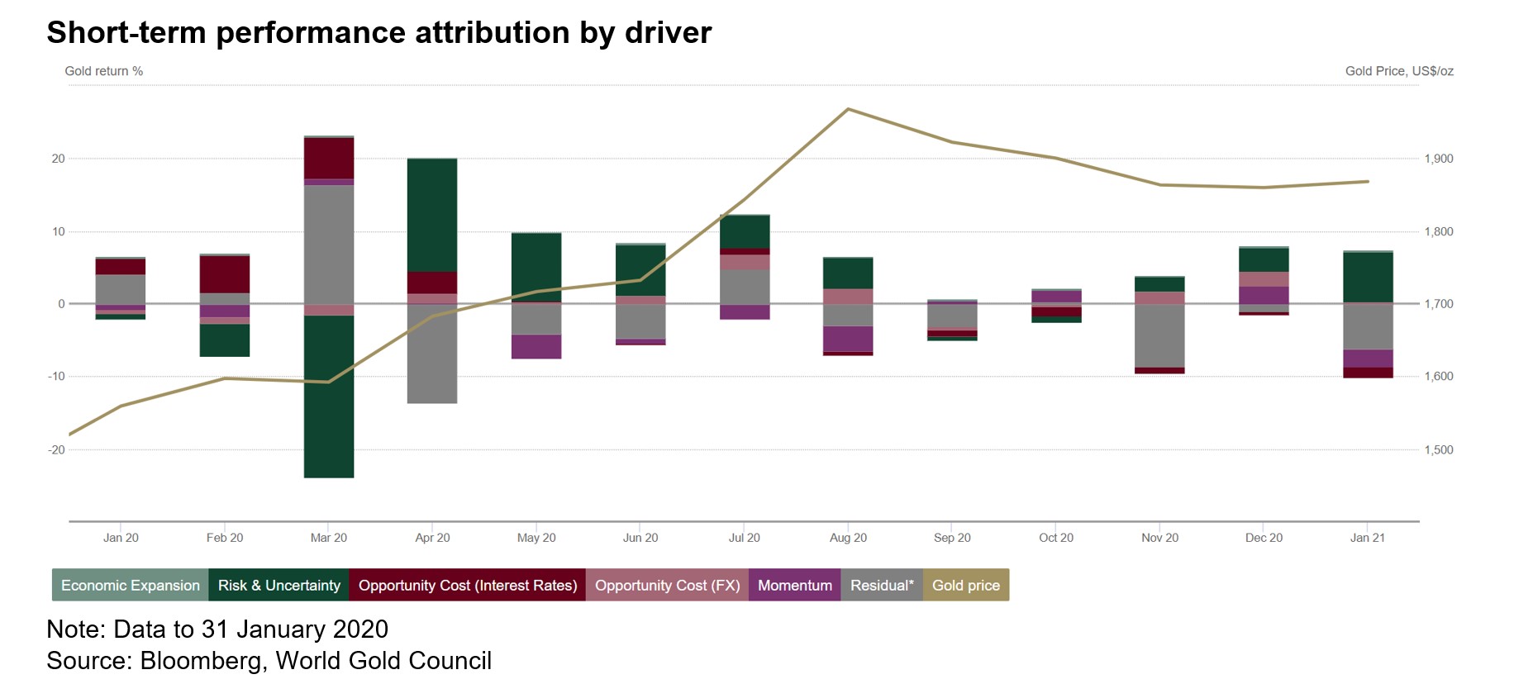Hide the Residual* legend series
Image resolution: width=1533 pixels, height=684 pixels.
tap(881, 585)
